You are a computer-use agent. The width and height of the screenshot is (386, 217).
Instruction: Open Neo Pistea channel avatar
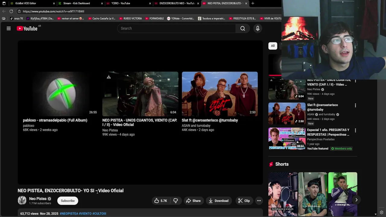[x=22, y=200]
